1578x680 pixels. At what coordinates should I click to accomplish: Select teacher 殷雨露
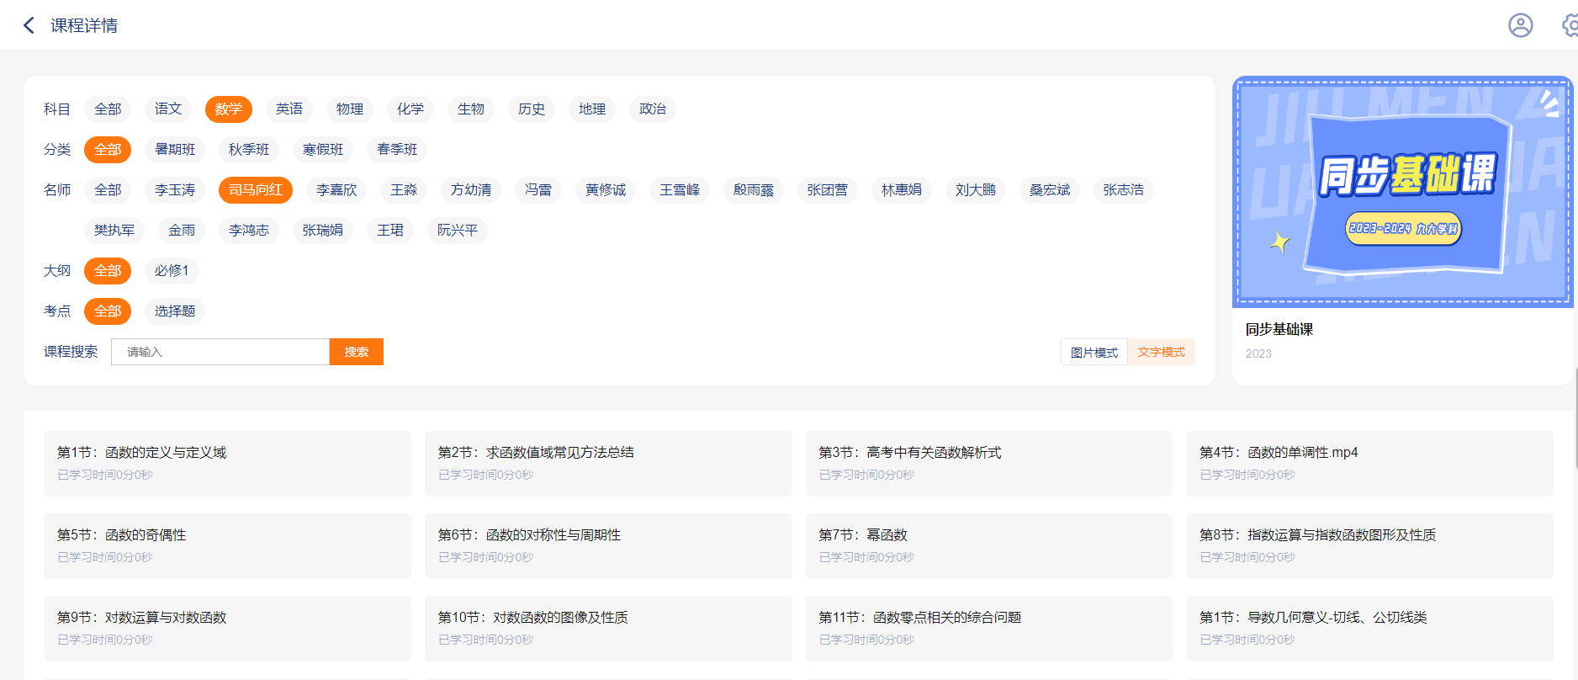pos(754,189)
